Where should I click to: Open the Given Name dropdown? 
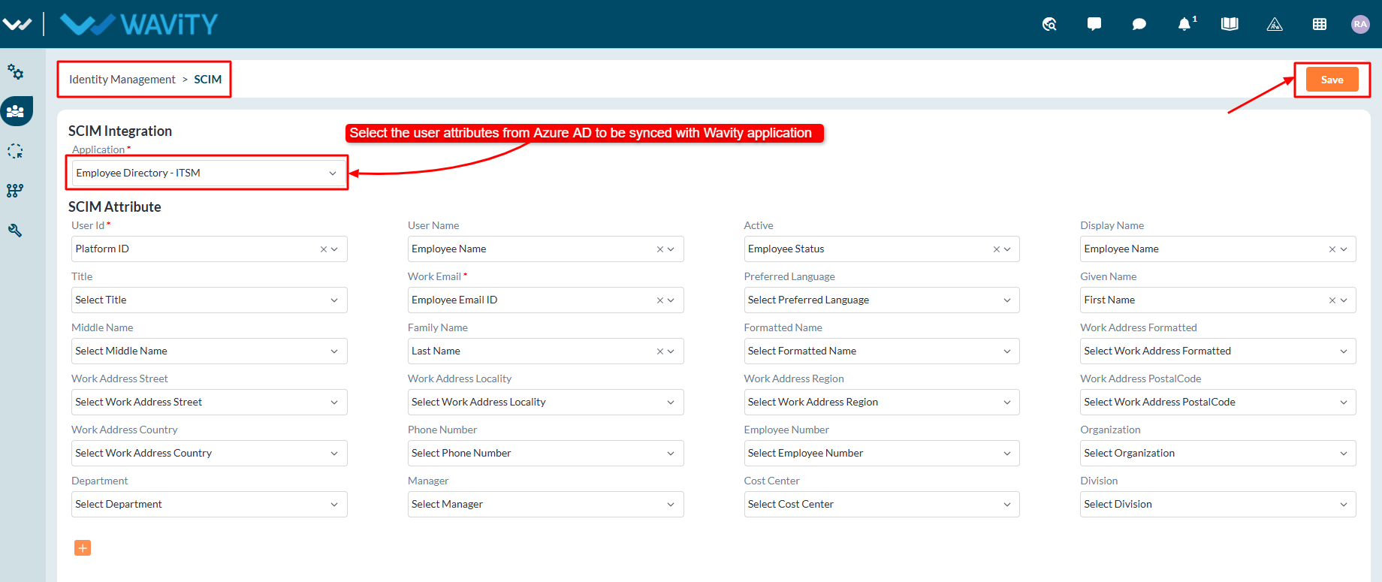click(x=1218, y=300)
